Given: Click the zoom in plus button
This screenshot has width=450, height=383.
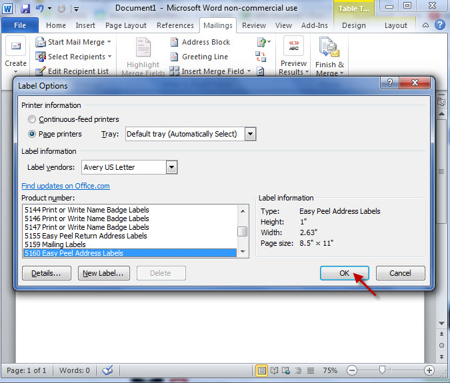Looking at the screenshot, I should pyautogui.click(x=429, y=370).
